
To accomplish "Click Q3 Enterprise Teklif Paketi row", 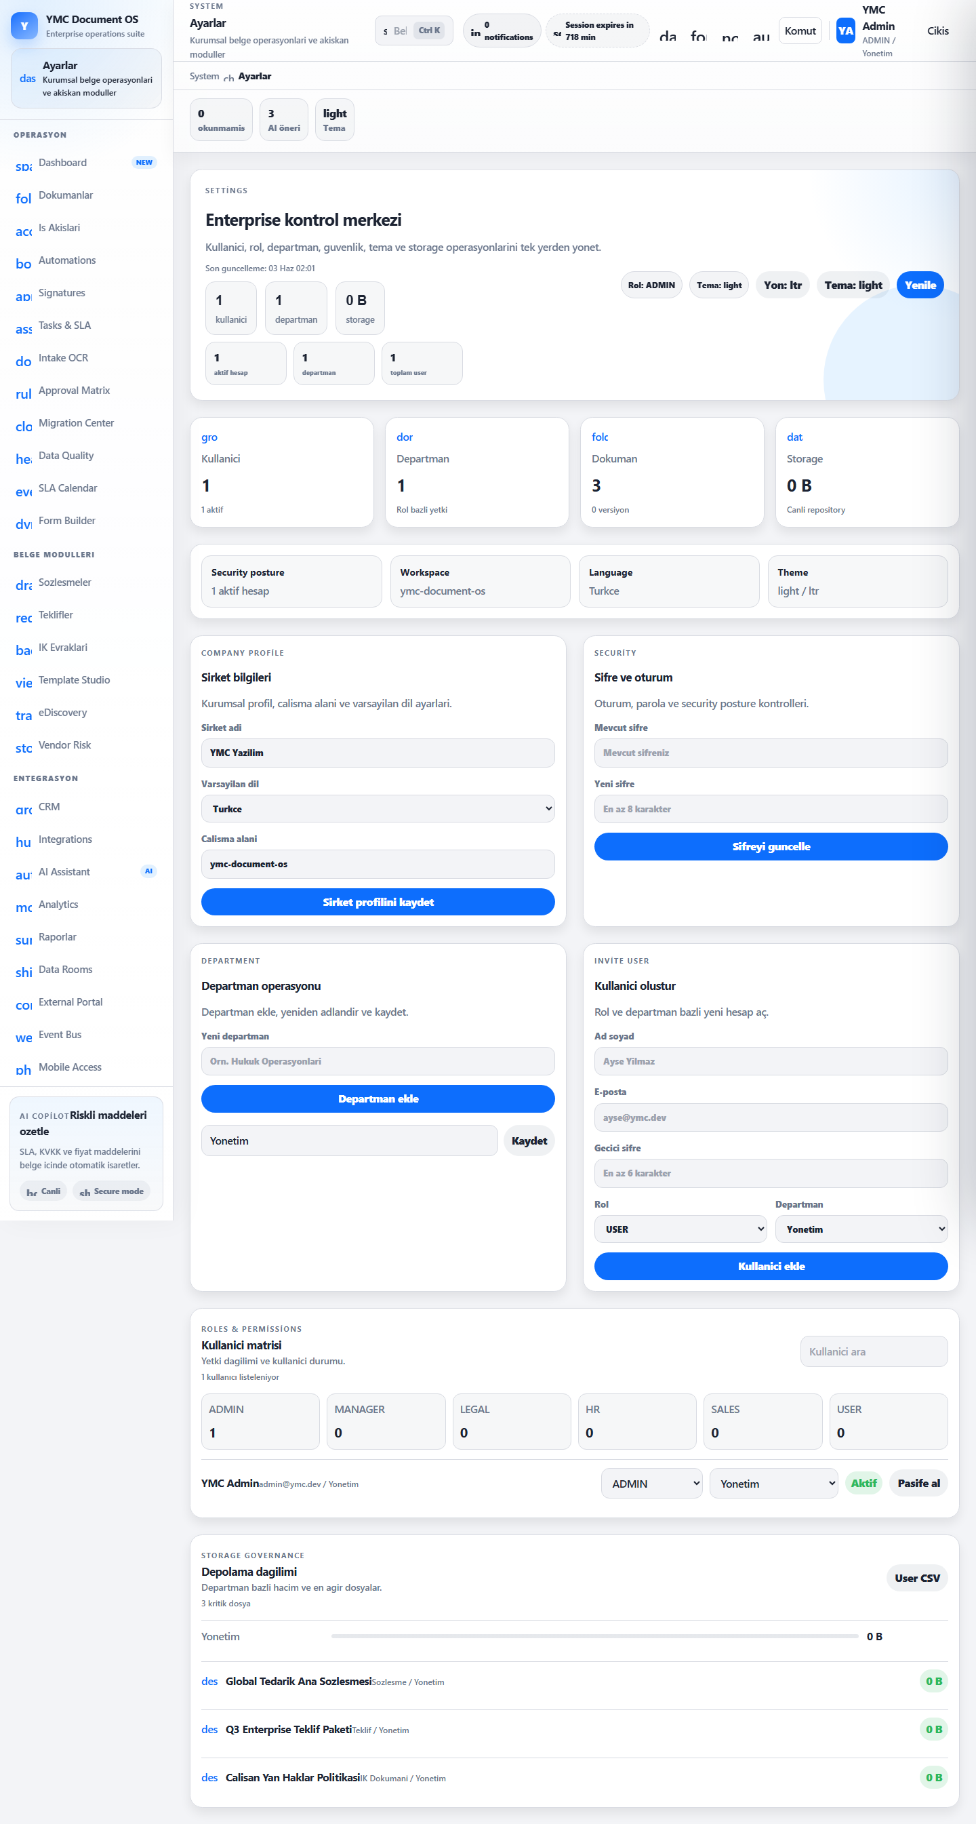I will [x=574, y=1730].
